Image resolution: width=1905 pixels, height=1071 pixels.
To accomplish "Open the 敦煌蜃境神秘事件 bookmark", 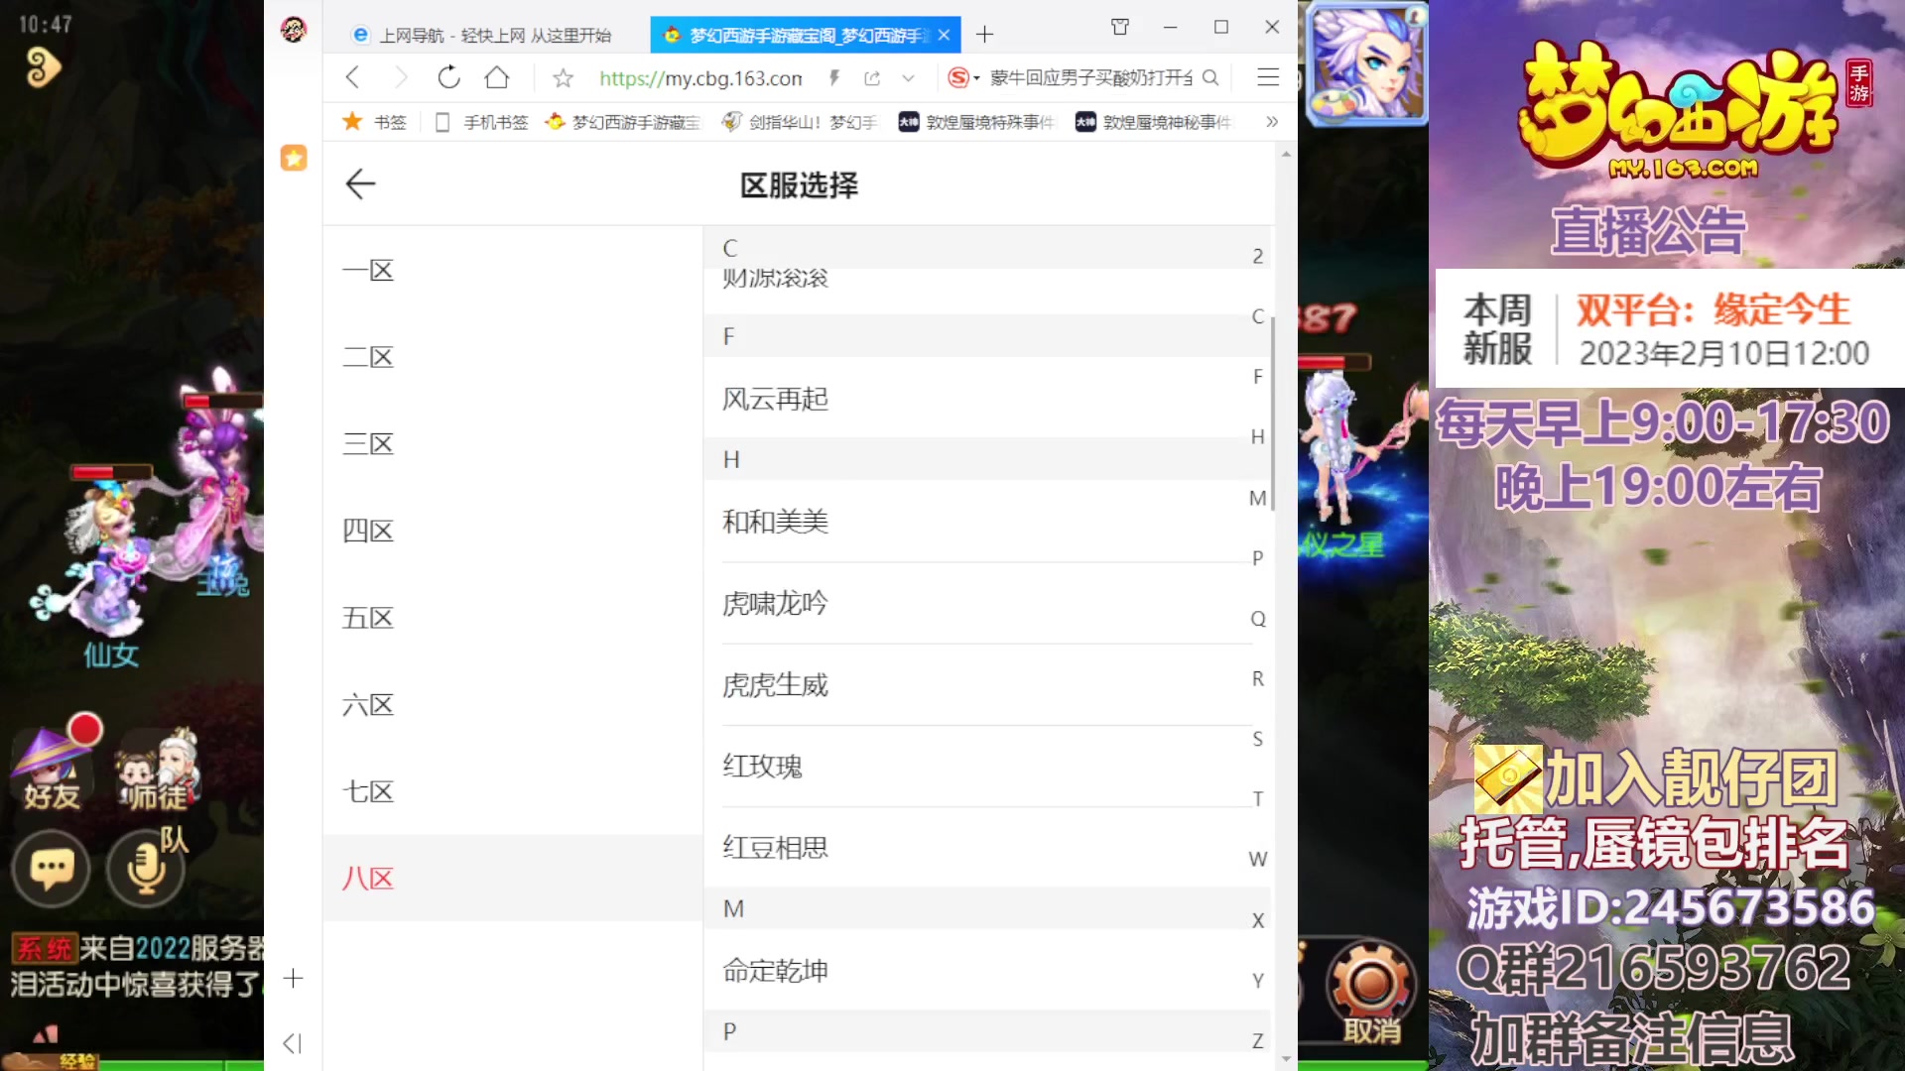I will (x=1153, y=122).
